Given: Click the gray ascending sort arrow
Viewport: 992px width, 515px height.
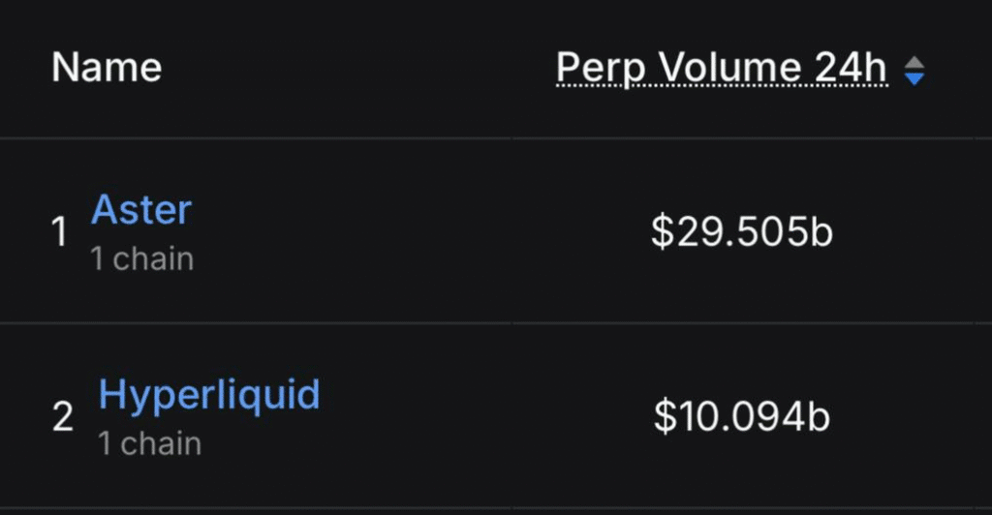Looking at the screenshot, I should [x=914, y=63].
